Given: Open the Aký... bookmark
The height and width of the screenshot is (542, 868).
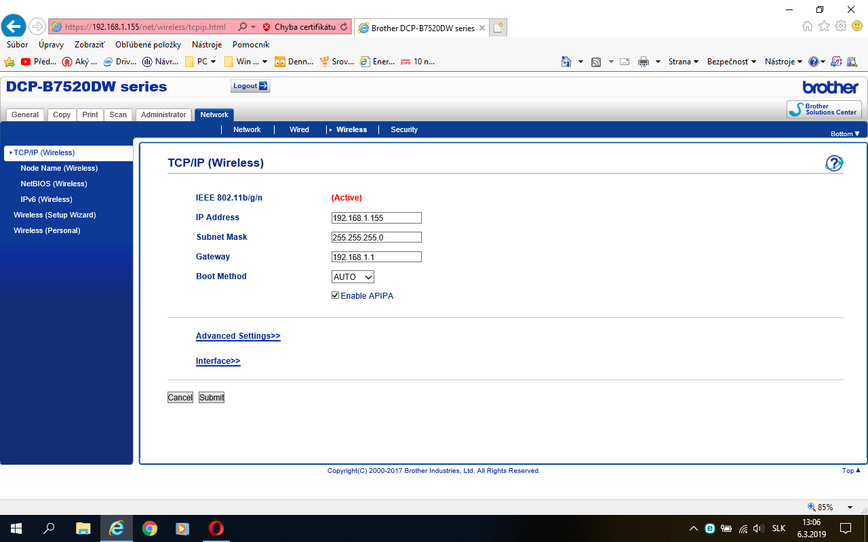Looking at the screenshot, I should [x=79, y=62].
